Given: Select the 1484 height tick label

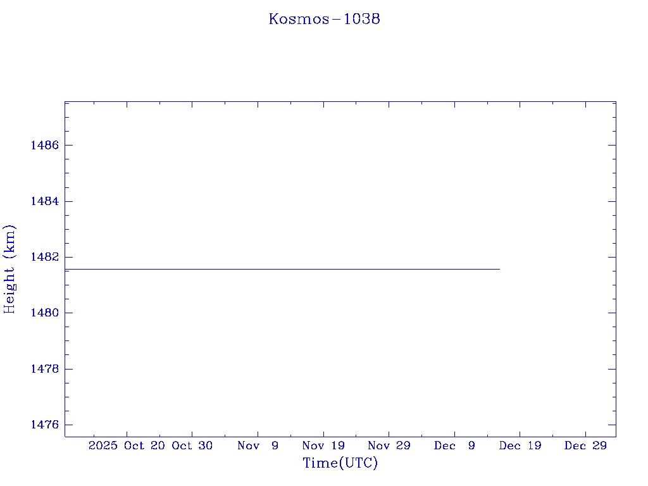Looking at the screenshot, I should tap(44, 201).
